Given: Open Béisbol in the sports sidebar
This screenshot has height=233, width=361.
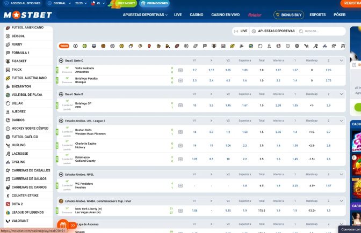Looking at the screenshot, I should pyautogui.click(x=28, y=36).
